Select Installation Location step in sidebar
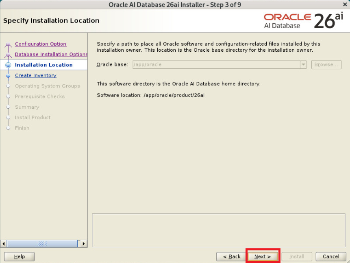 (44, 65)
